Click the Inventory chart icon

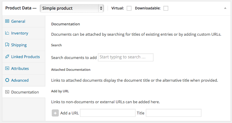pos(7,33)
